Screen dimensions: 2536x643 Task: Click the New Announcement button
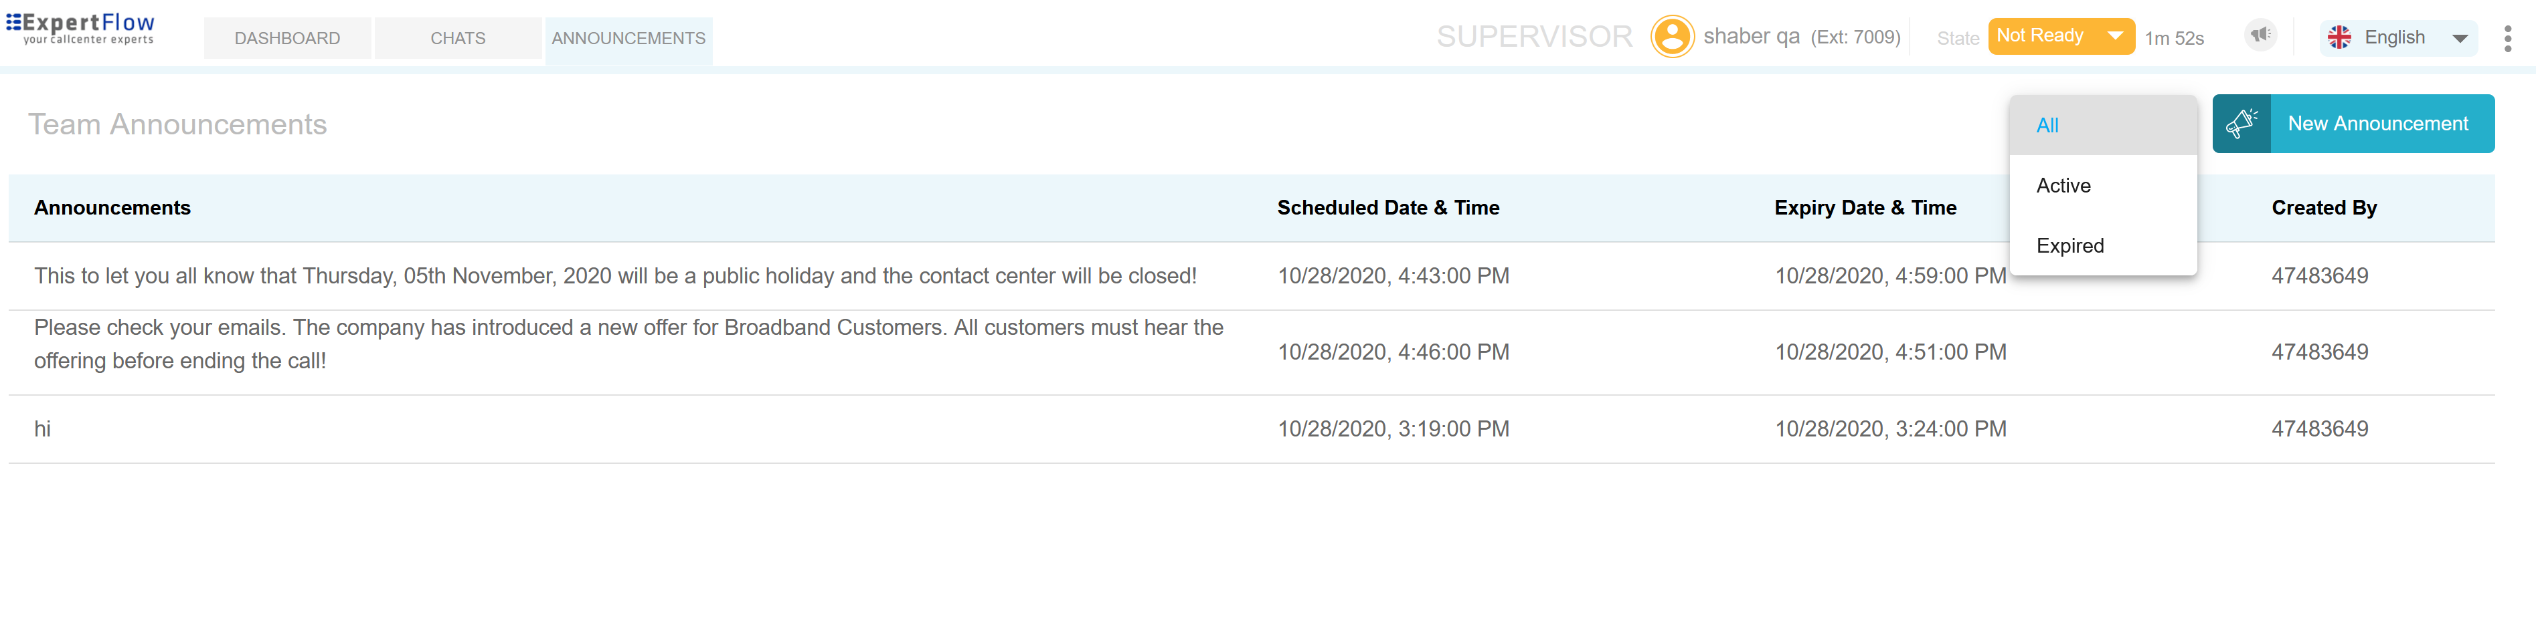tap(2377, 124)
